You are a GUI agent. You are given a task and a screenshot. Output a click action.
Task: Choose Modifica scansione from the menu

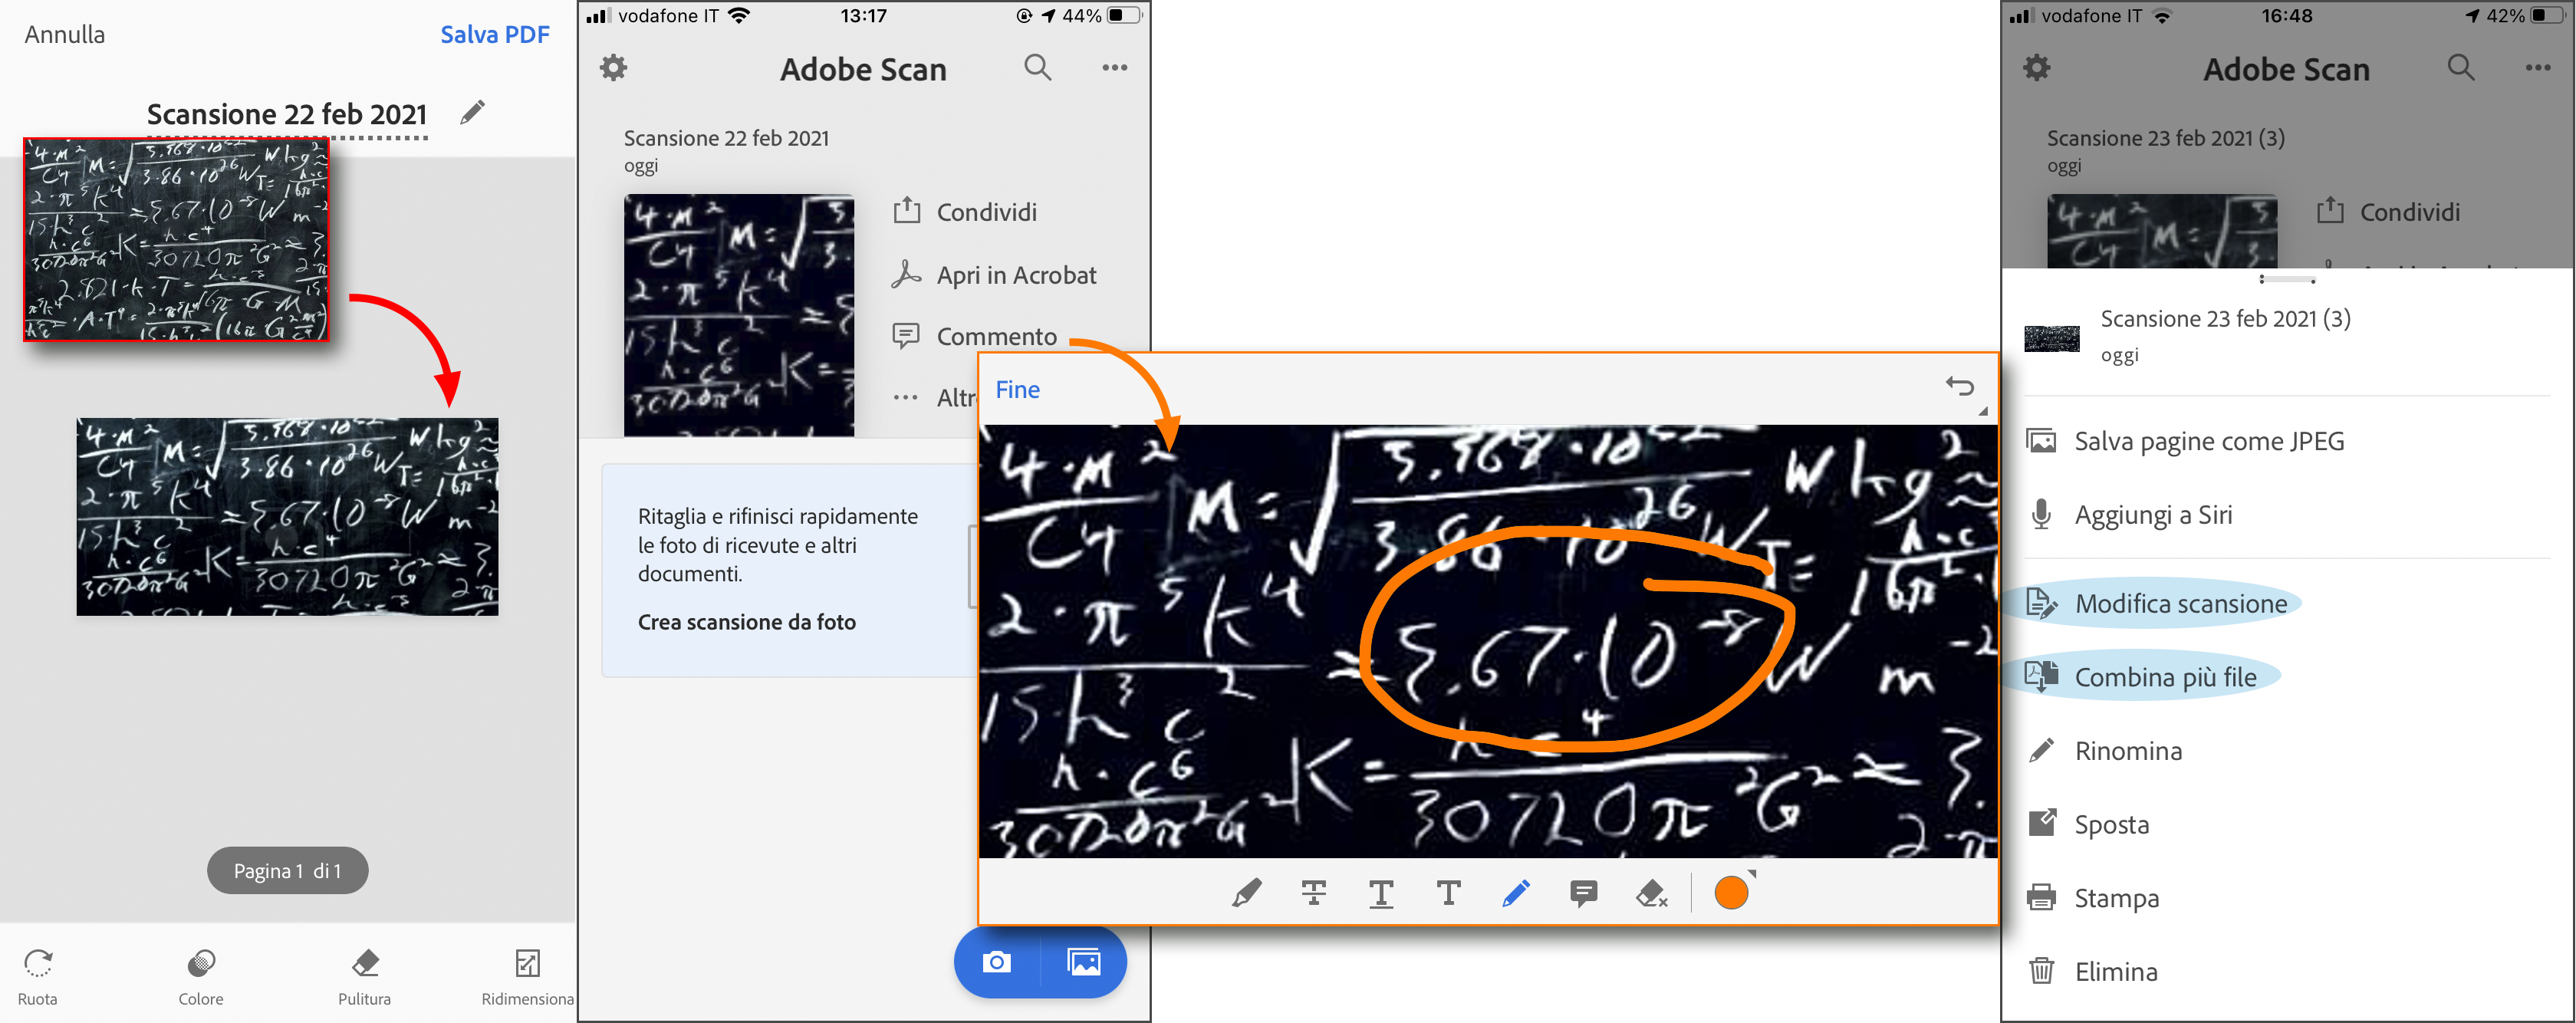point(2180,604)
